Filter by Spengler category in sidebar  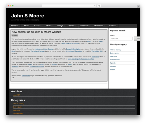[x=113, y=63]
